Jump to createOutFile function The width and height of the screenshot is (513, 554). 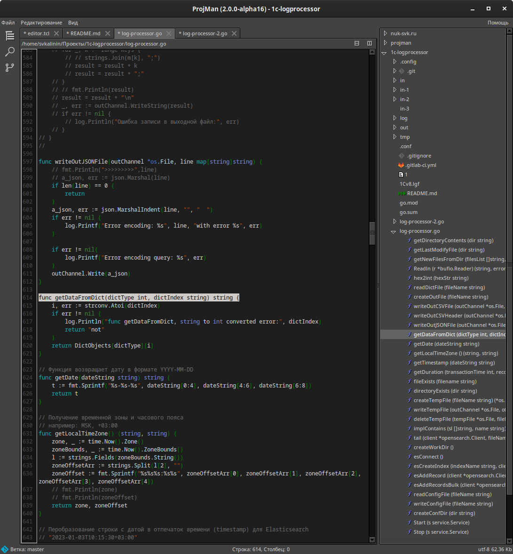click(x=451, y=297)
